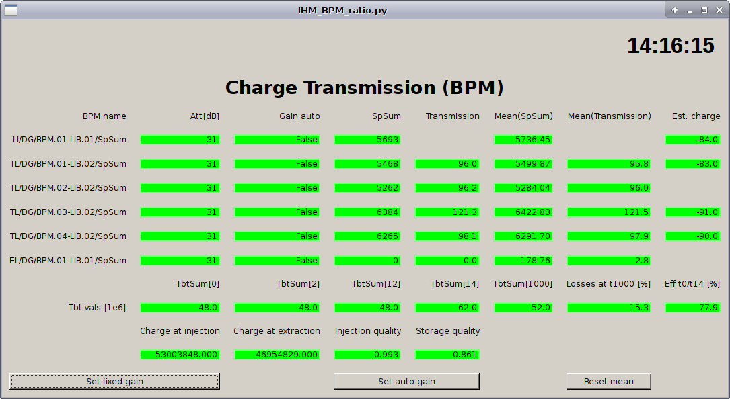
Task: Click the Gain auto value for EL/DG/BPM.01-LIB.01
Action: pyautogui.click(x=277, y=261)
